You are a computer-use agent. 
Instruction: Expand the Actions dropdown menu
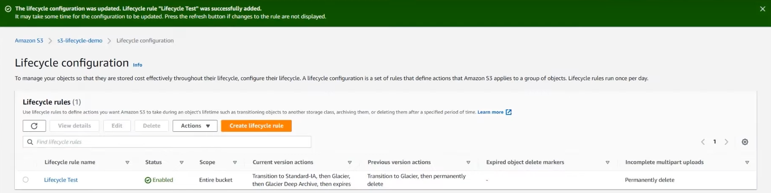[195, 126]
